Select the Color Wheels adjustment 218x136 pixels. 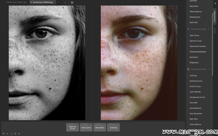(x=195, y=92)
